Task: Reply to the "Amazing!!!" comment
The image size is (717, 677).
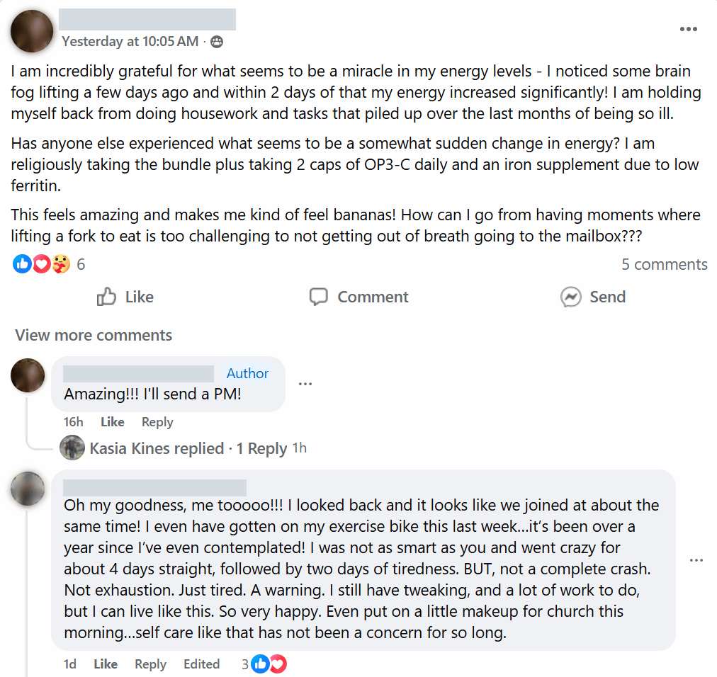Action: coord(157,422)
